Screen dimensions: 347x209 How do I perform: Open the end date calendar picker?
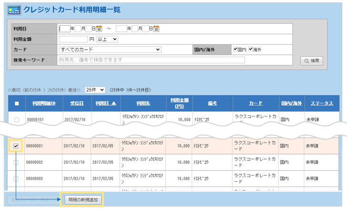pos(156,29)
